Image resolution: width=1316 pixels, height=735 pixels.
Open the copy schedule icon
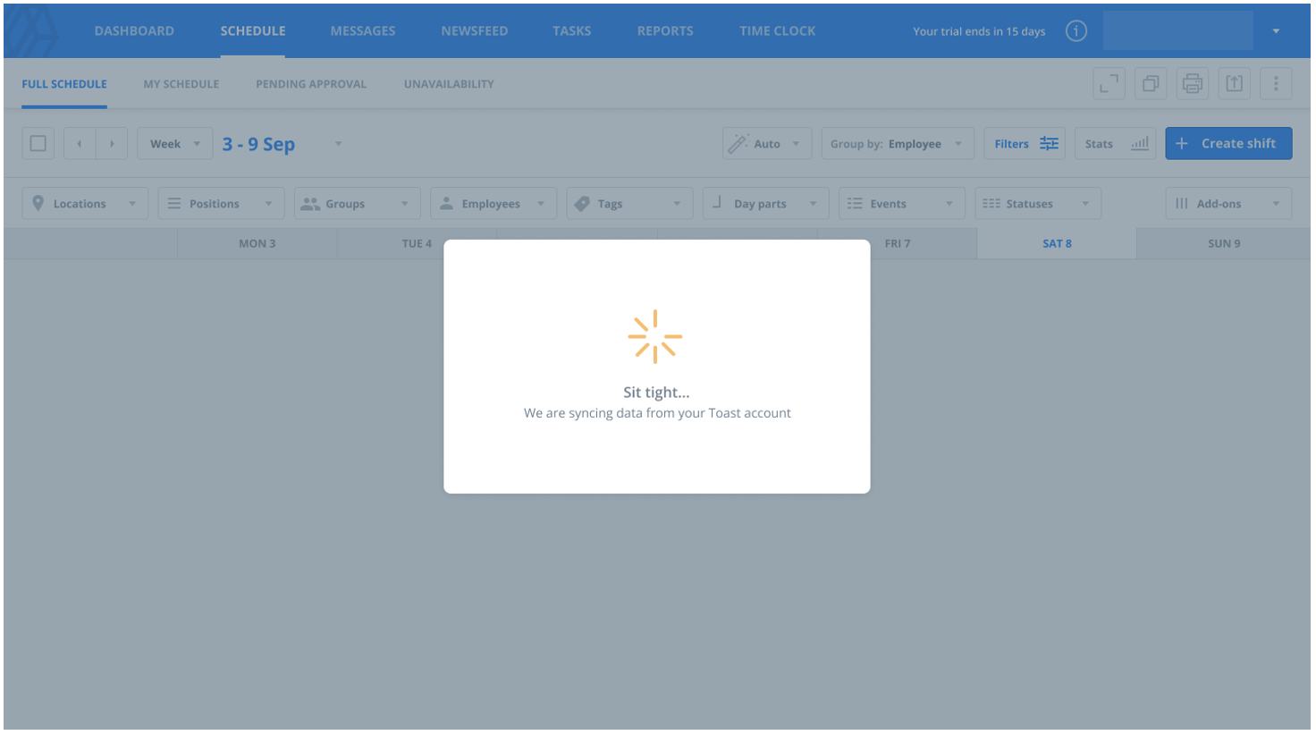point(1151,83)
